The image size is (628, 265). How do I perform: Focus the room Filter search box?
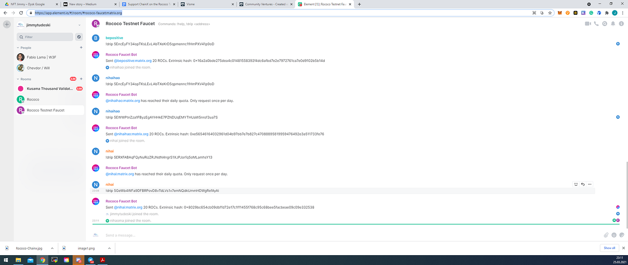(x=45, y=37)
